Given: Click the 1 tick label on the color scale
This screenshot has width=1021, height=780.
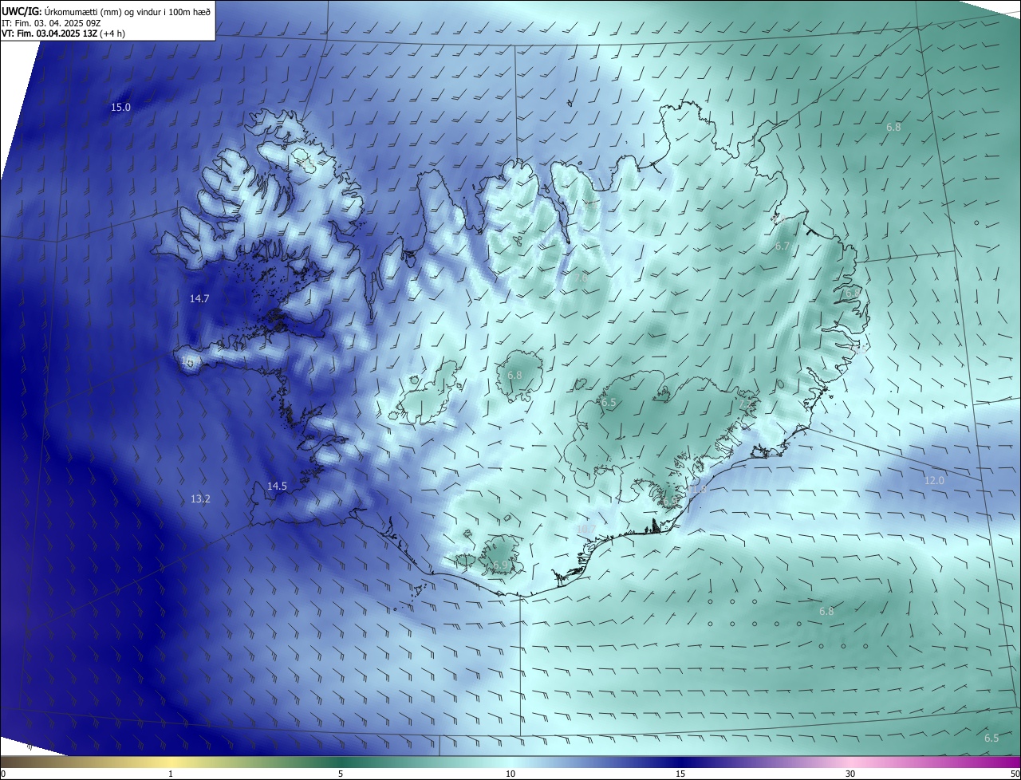Looking at the screenshot, I should [x=171, y=774].
